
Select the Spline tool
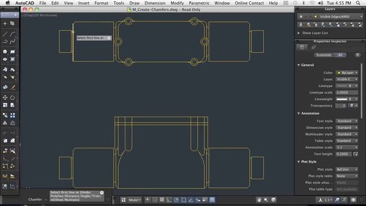tap(13, 42)
